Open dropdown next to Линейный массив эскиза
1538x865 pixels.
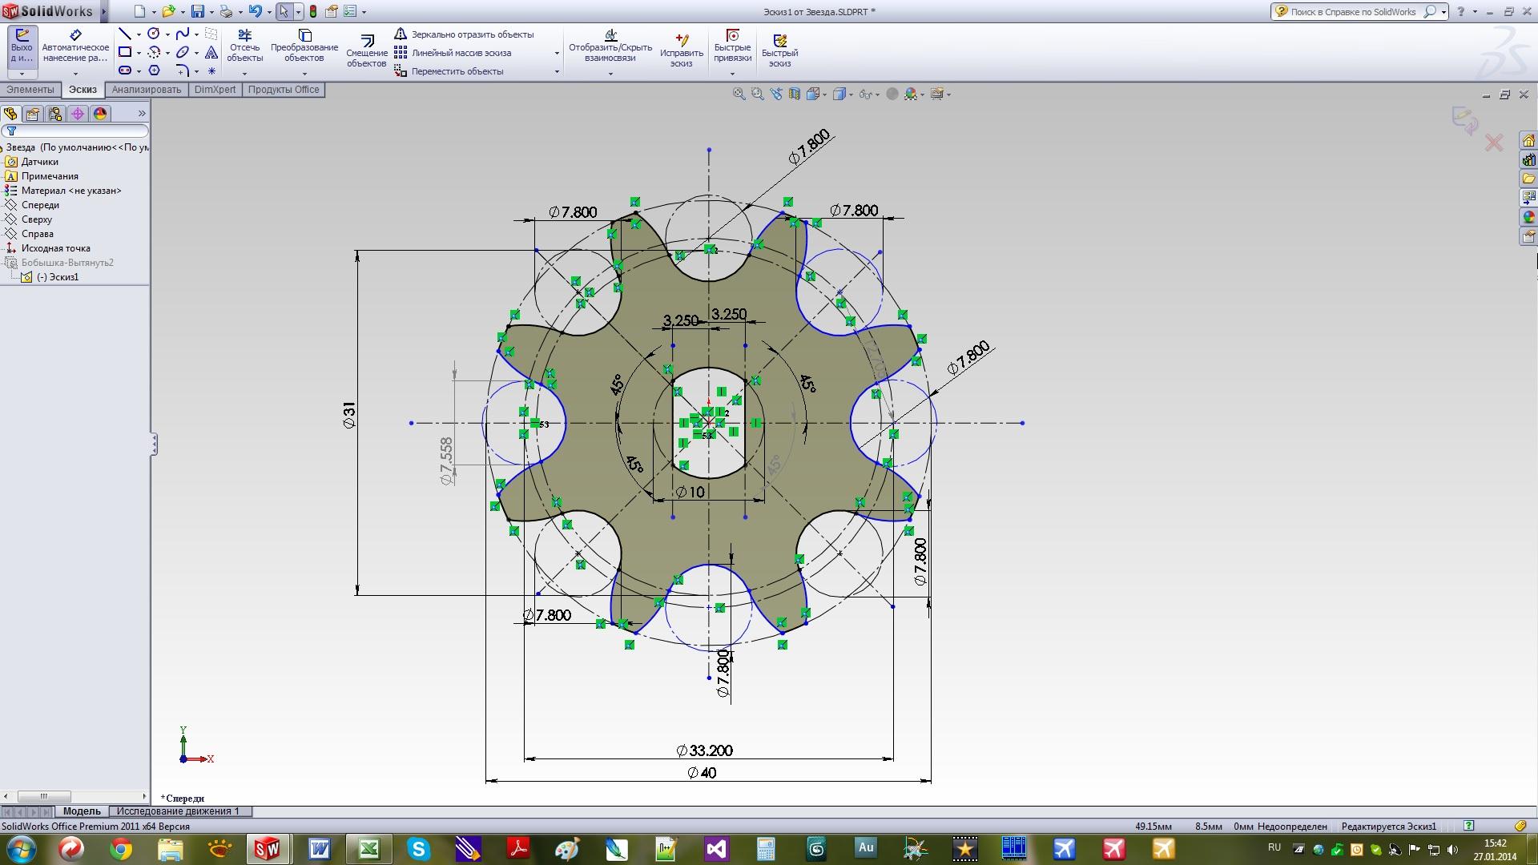coord(557,54)
